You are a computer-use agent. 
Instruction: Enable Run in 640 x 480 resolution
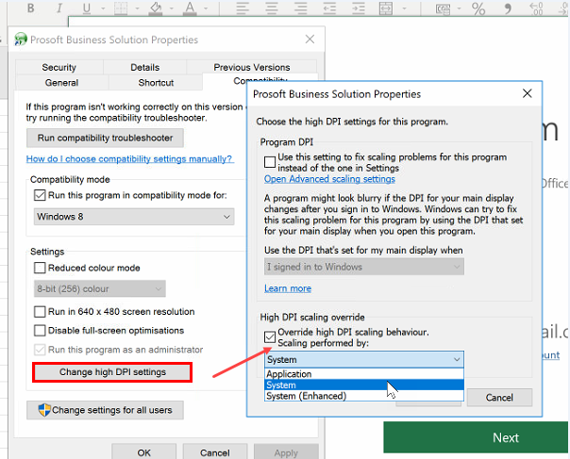coord(40,312)
